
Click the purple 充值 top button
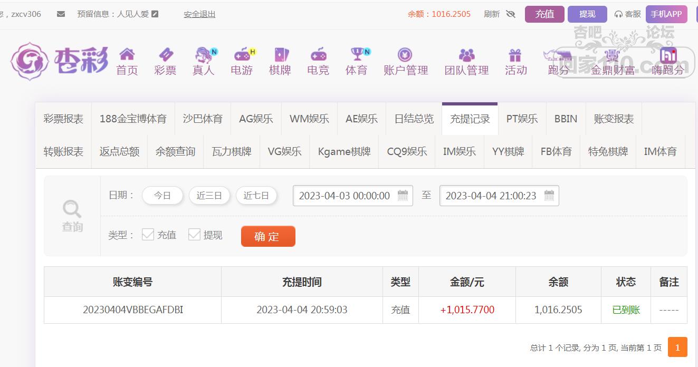[544, 14]
